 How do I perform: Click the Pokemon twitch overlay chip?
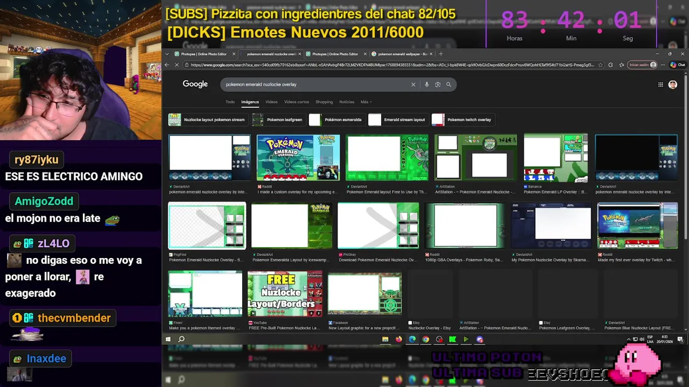click(x=462, y=119)
